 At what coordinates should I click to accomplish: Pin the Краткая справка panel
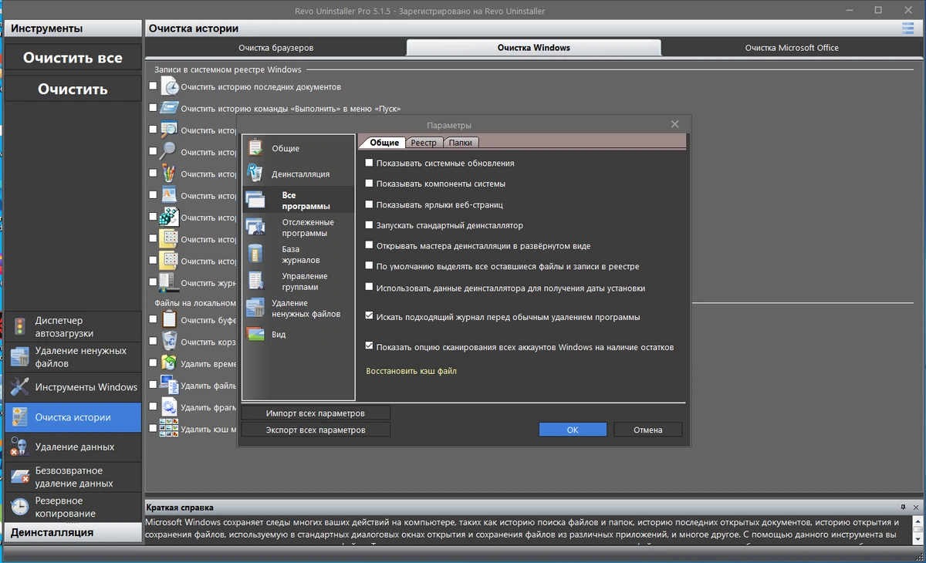click(903, 507)
